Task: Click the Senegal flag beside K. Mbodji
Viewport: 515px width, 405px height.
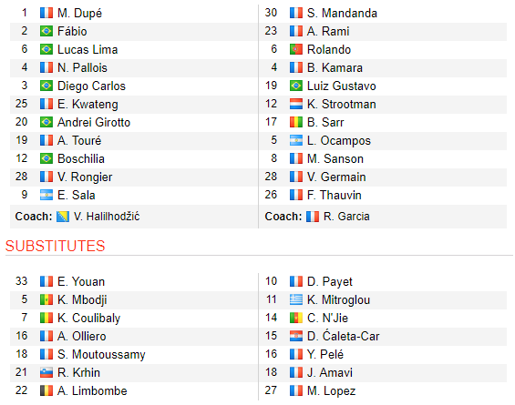Action: [x=46, y=299]
